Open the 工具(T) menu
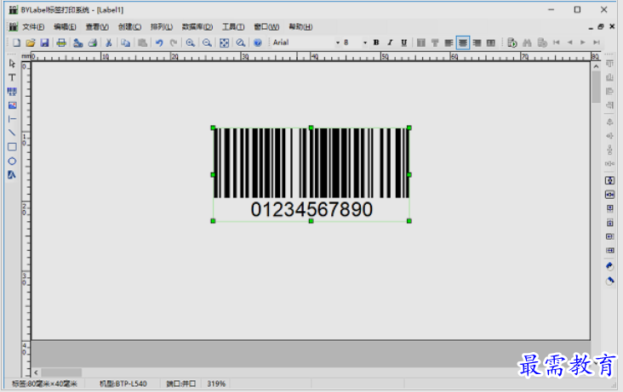This screenshot has width=623, height=392. pyautogui.click(x=233, y=27)
